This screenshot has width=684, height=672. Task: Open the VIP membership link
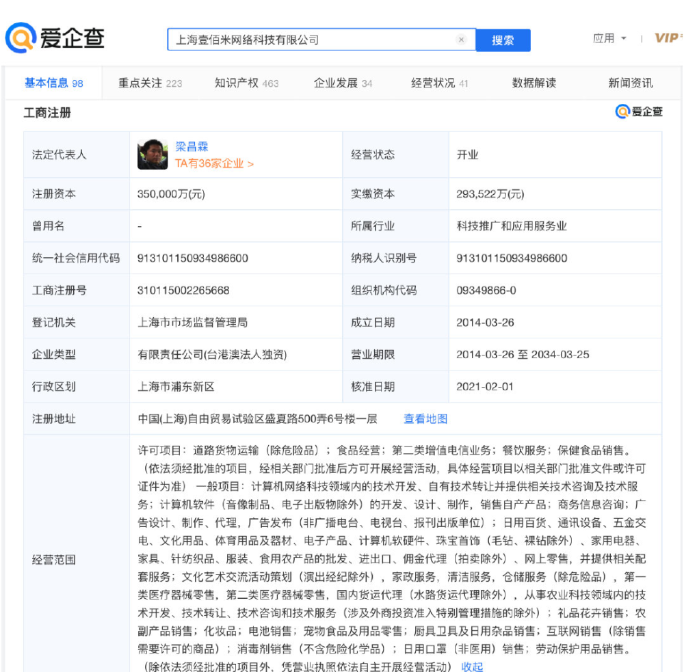(668, 38)
